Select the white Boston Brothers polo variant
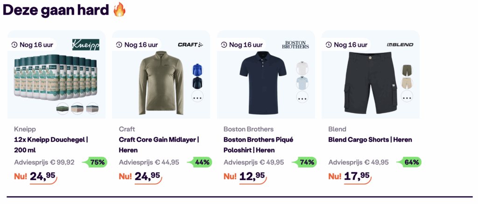This screenshot has height=204, width=478. [302, 69]
